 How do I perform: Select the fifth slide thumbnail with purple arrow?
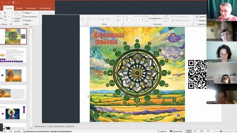pyautogui.click(x=13, y=112)
